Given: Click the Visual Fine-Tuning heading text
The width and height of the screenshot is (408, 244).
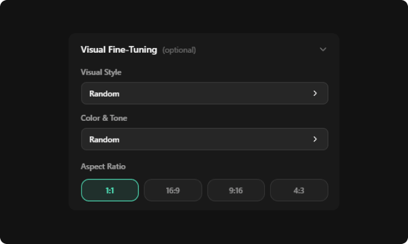Looking at the screenshot, I should click(x=119, y=50).
